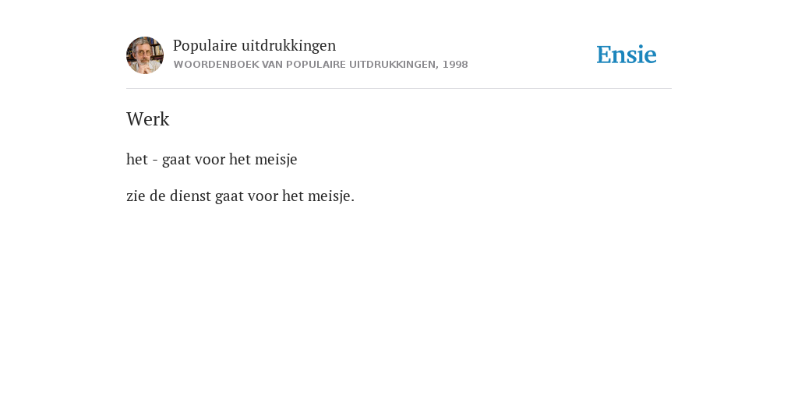Open the Ensie logo link

[627, 55]
